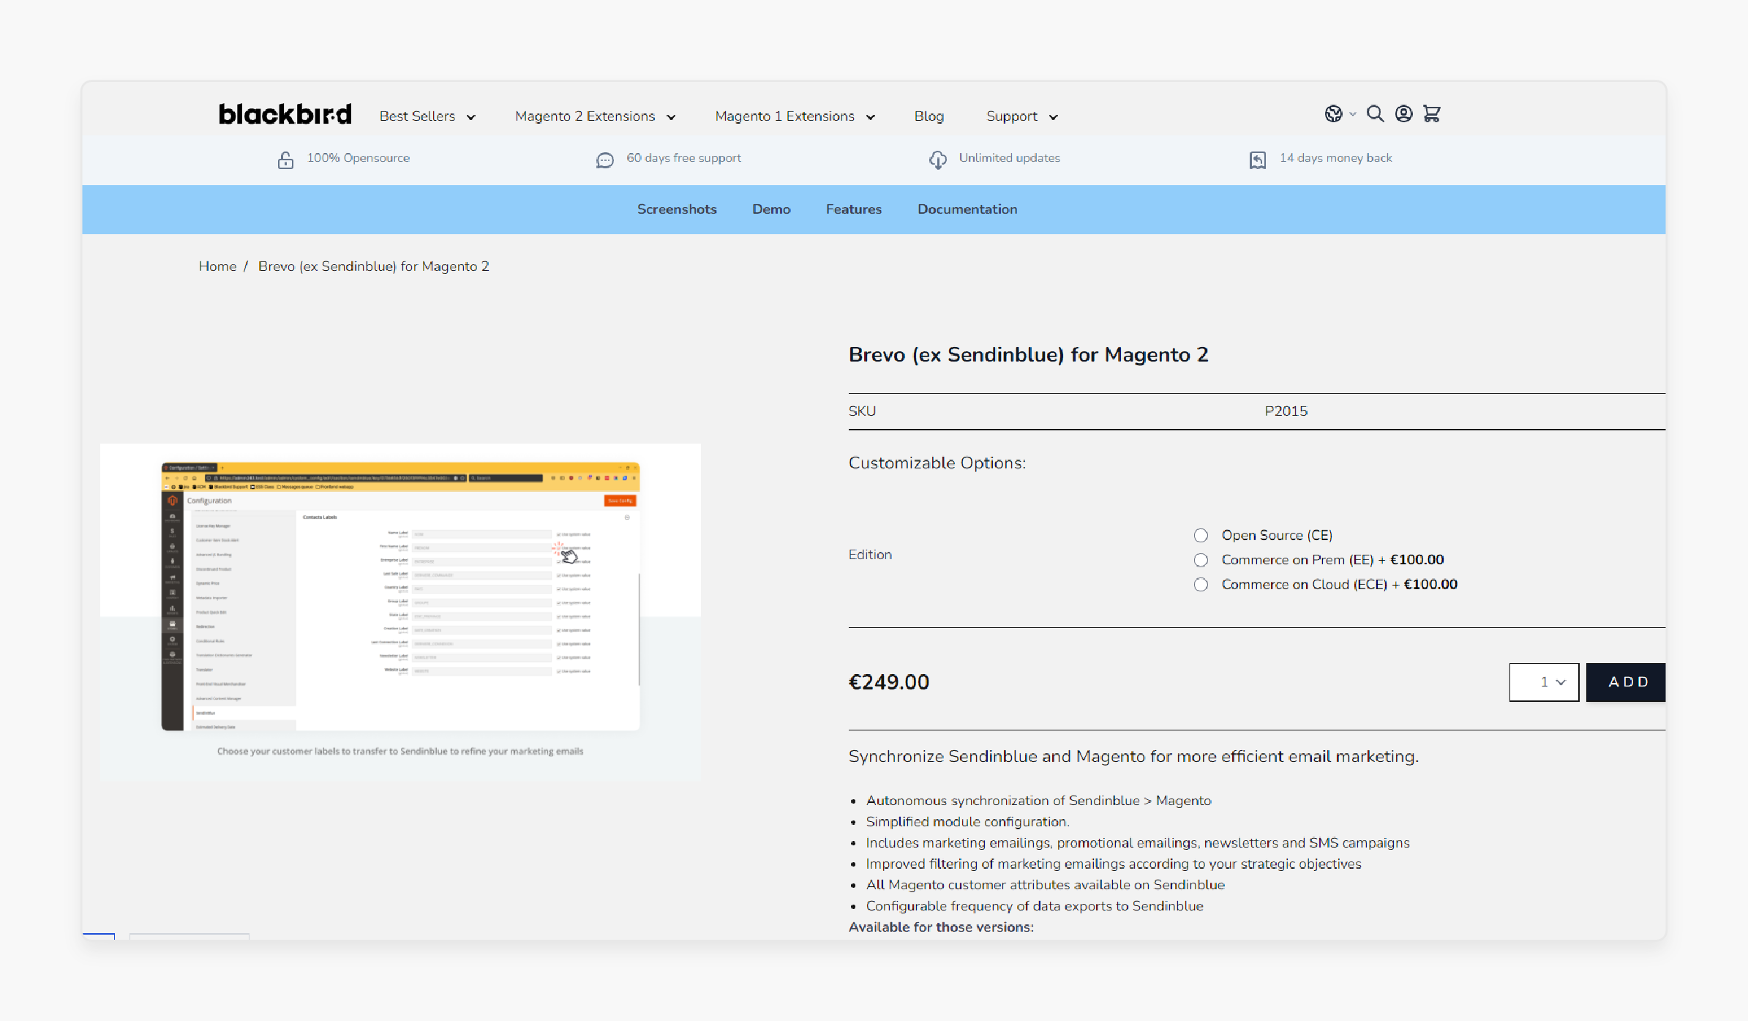
Task: Click the Unlimited updates download icon
Action: (x=937, y=158)
